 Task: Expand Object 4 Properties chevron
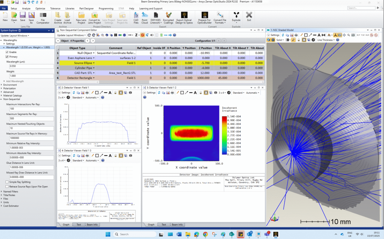[x=58, y=41]
